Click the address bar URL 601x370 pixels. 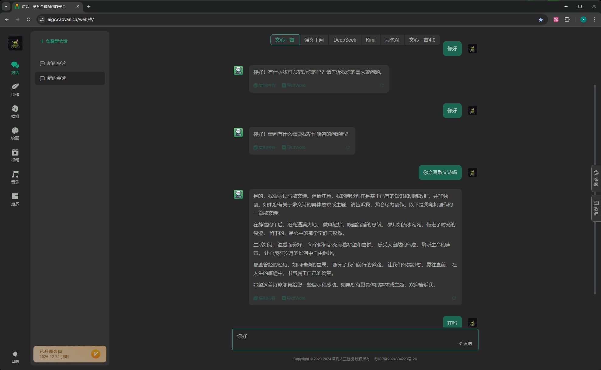pos(71,19)
